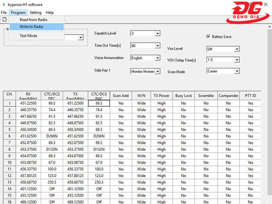Open the Vox Level dropdown
This screenshot has width=272, height=204.
click(x=236, y=49)
